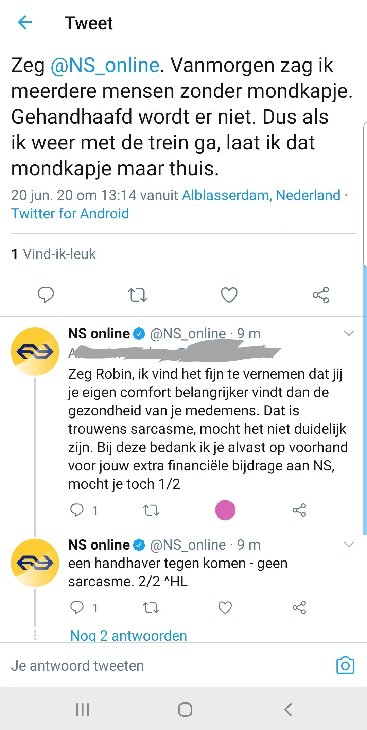
Task: Open camera icon in reply bar
Action: [345, 665]
